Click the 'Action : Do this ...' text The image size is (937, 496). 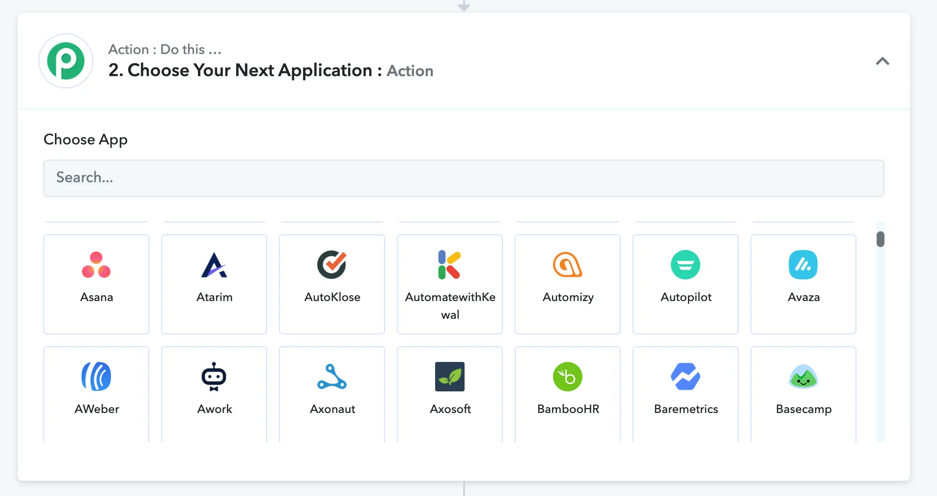165,49
